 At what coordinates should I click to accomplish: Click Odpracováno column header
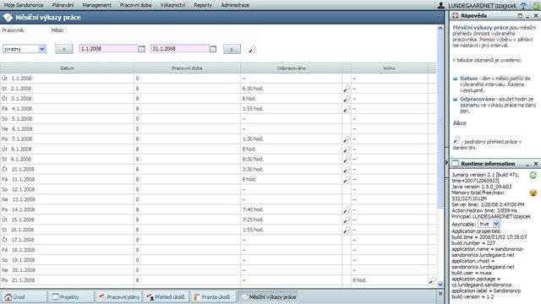point(292,68)
